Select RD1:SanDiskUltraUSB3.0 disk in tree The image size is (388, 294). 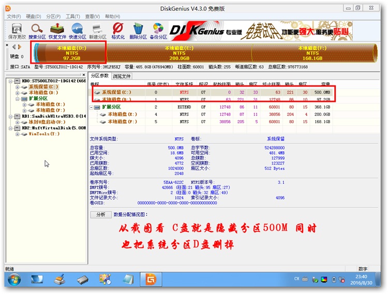click(54, 116)
